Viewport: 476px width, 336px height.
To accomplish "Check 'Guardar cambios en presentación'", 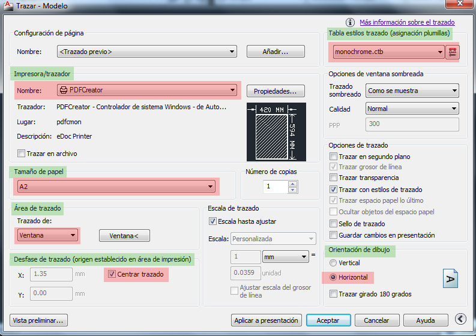I will [x=333, y=235].
